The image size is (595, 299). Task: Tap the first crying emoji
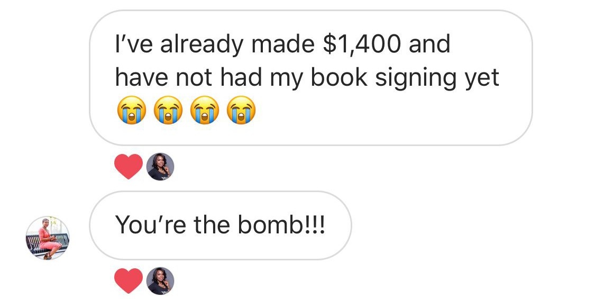131,110
